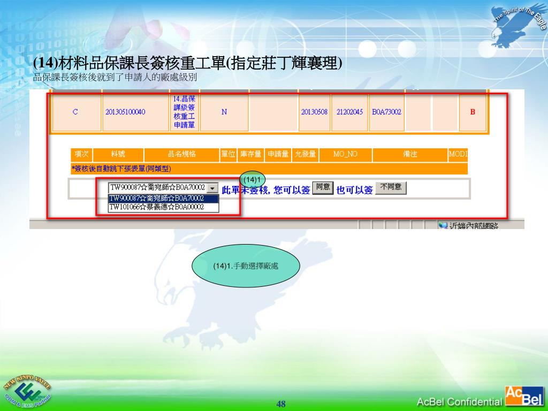548x411 pixels.
Task: Click the 單位 column header
Action: [x=228, y=154]
